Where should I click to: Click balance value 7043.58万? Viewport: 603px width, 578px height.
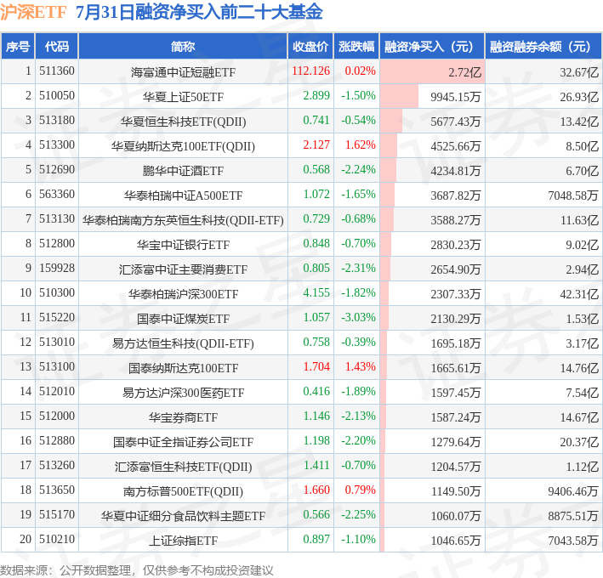tap(573, 539)
